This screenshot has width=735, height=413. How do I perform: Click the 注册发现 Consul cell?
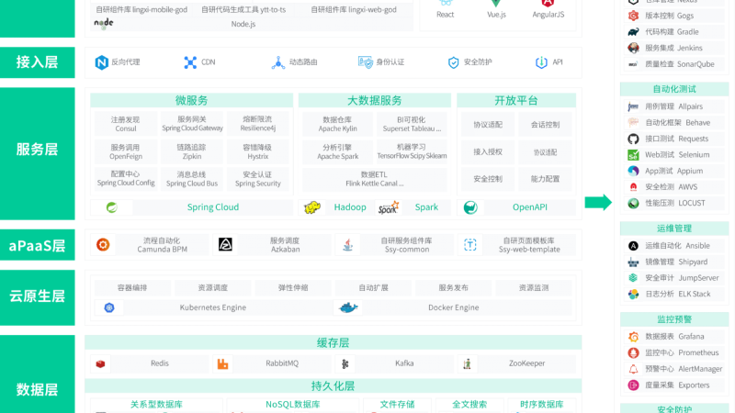tap(126, 124)
